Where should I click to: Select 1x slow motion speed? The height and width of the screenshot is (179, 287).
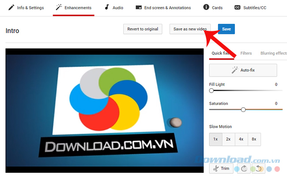[215, 139]
